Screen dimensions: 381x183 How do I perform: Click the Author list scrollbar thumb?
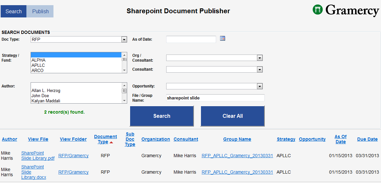(x=124, y=91)
